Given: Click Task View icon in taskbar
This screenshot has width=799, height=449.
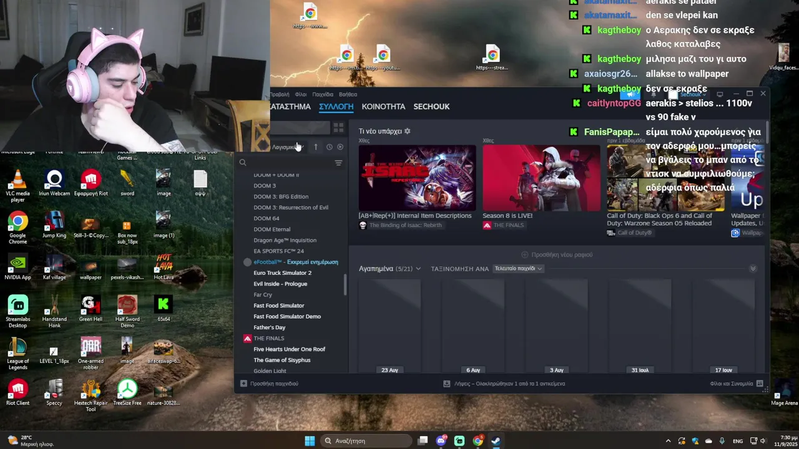Looking at the screenshot, I should coord(423,441).
